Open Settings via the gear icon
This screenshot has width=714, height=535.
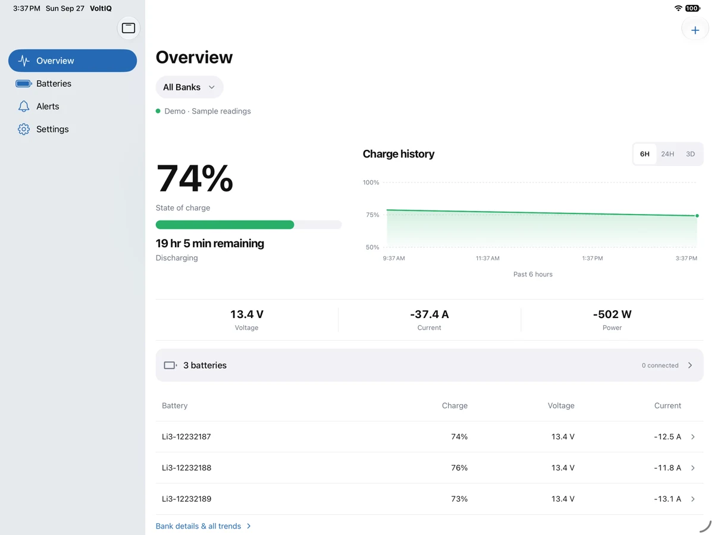(24, 129)
